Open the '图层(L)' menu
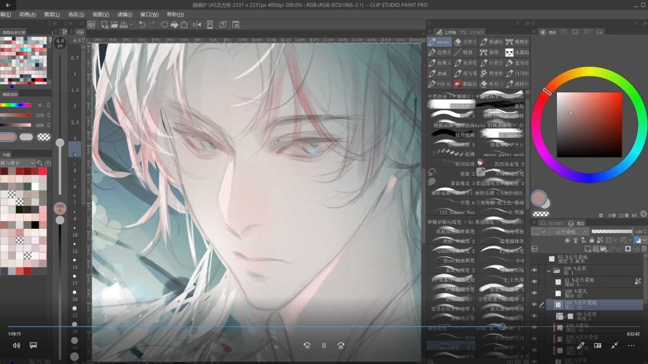 52,15
